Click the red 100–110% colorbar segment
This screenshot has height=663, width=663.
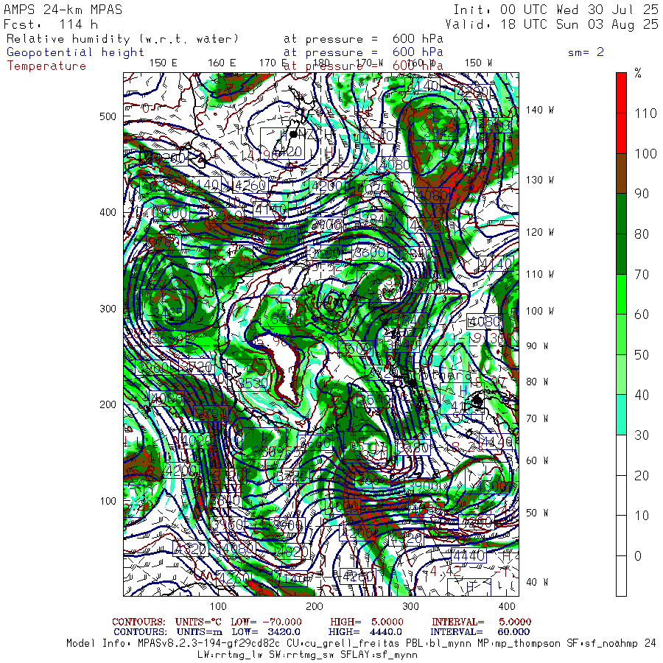click(x=621, y=133)
